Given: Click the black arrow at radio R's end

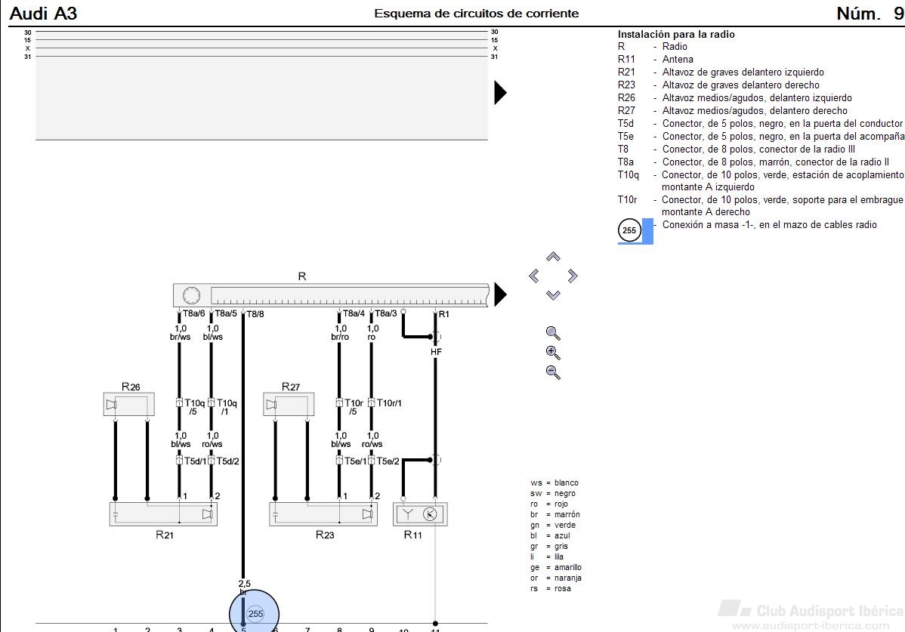Looking at the screenshot, I should (500, 294).
